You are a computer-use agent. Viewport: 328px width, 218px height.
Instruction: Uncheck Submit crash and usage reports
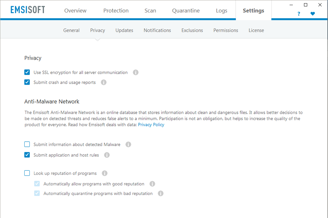tap(27, 82)
